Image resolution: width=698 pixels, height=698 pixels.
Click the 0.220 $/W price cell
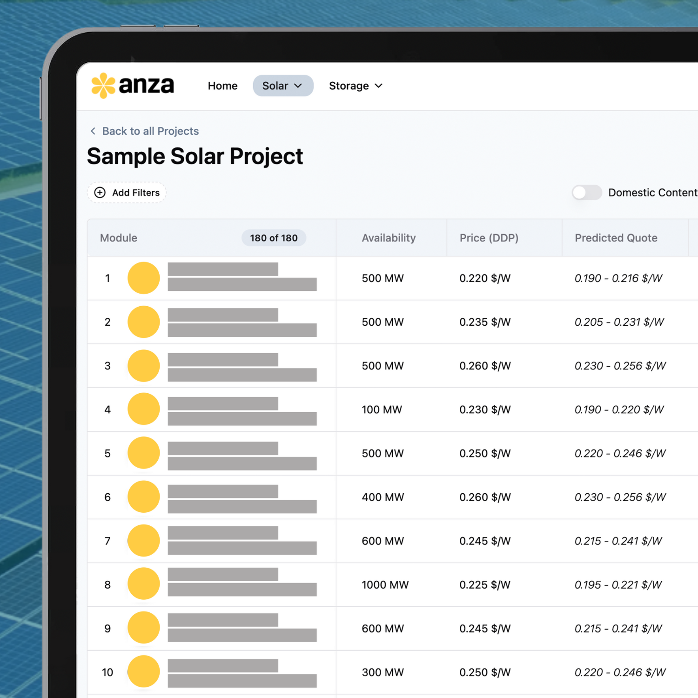pos(485,278)
